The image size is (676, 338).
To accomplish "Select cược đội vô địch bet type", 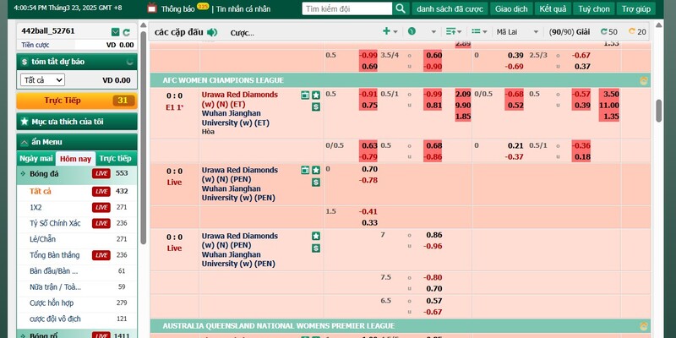I will 55,319.
